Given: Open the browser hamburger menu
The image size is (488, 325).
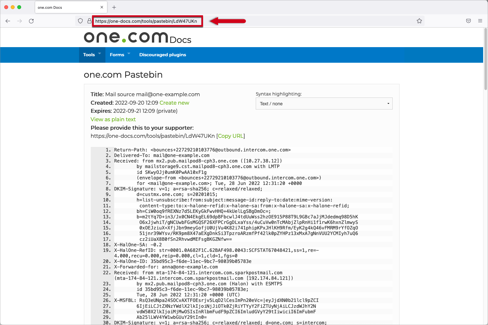Looking at the screenshot, I should tap(480, 21).
